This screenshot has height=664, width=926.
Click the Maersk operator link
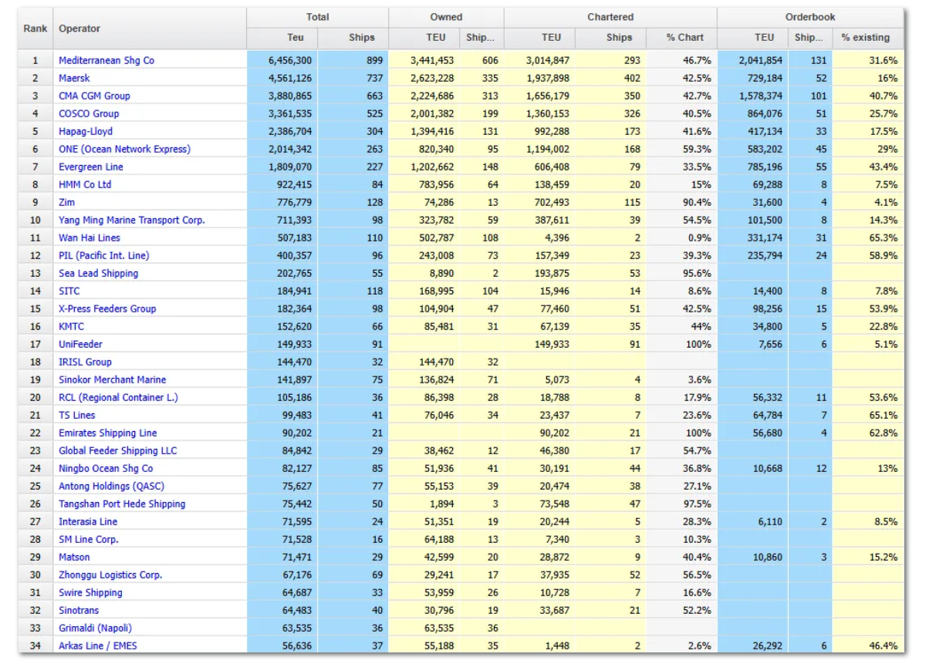[x=74, y=78]
